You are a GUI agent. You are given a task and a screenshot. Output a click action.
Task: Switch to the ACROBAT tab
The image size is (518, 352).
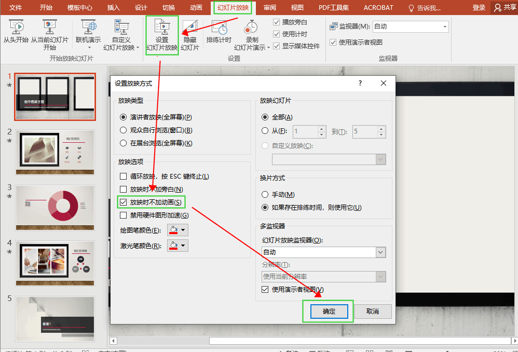pyautogui.click(x=378, y=8)
